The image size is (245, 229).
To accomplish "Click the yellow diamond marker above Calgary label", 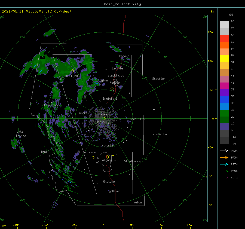I will tap(108, 157).
